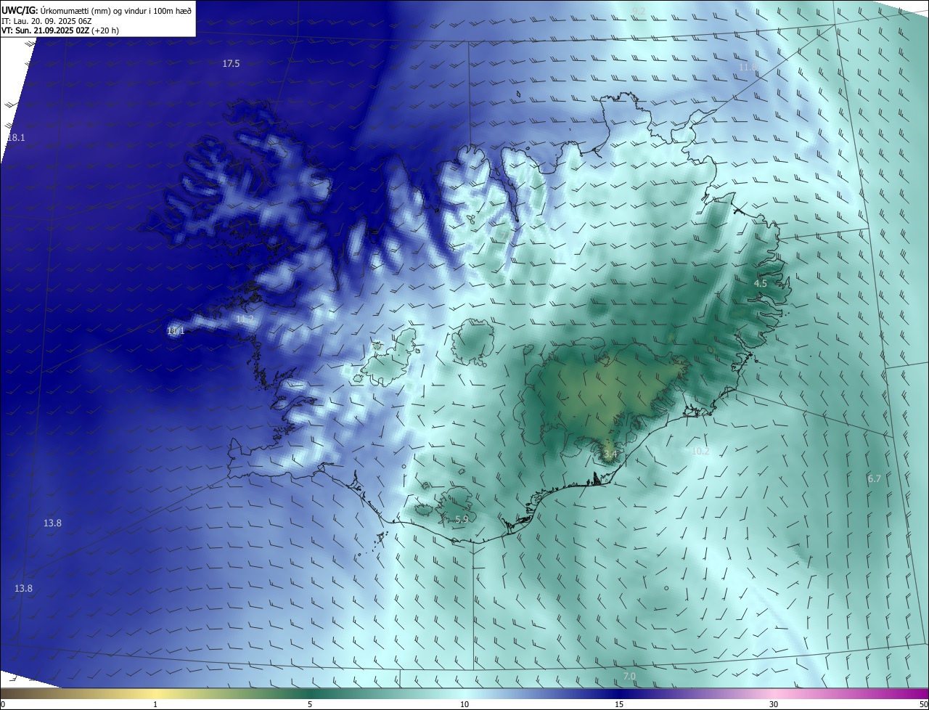
Task: Click the precipitable water color scale bar
Action: (464, 694)
